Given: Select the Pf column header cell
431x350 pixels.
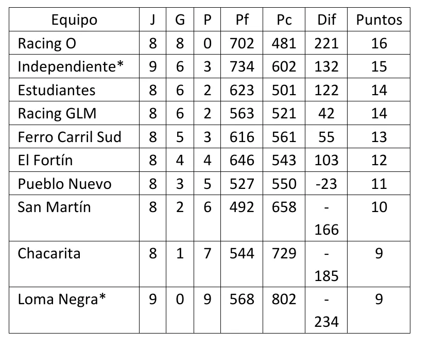Looking at the screenshot, I should point(242,20).
